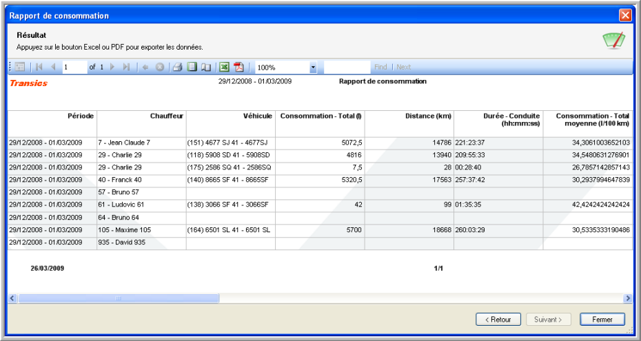641x341 pixels.
Task: Click the Find text search field
Action: click(347, 68)
